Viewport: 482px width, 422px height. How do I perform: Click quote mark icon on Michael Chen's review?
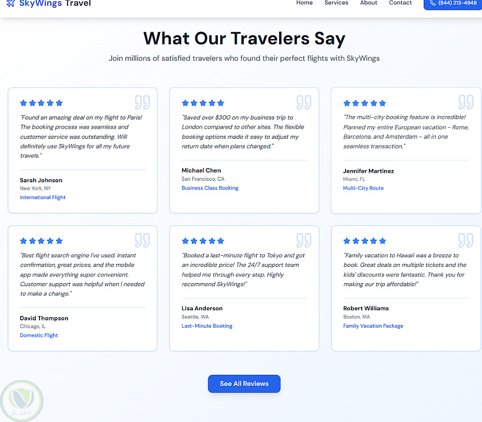[x=304, y=103]
